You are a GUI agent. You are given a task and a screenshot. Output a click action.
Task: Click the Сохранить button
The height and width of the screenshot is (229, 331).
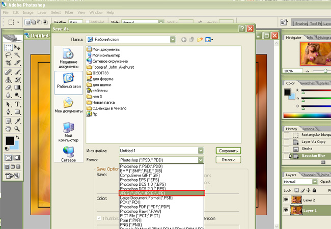point(229,151)
